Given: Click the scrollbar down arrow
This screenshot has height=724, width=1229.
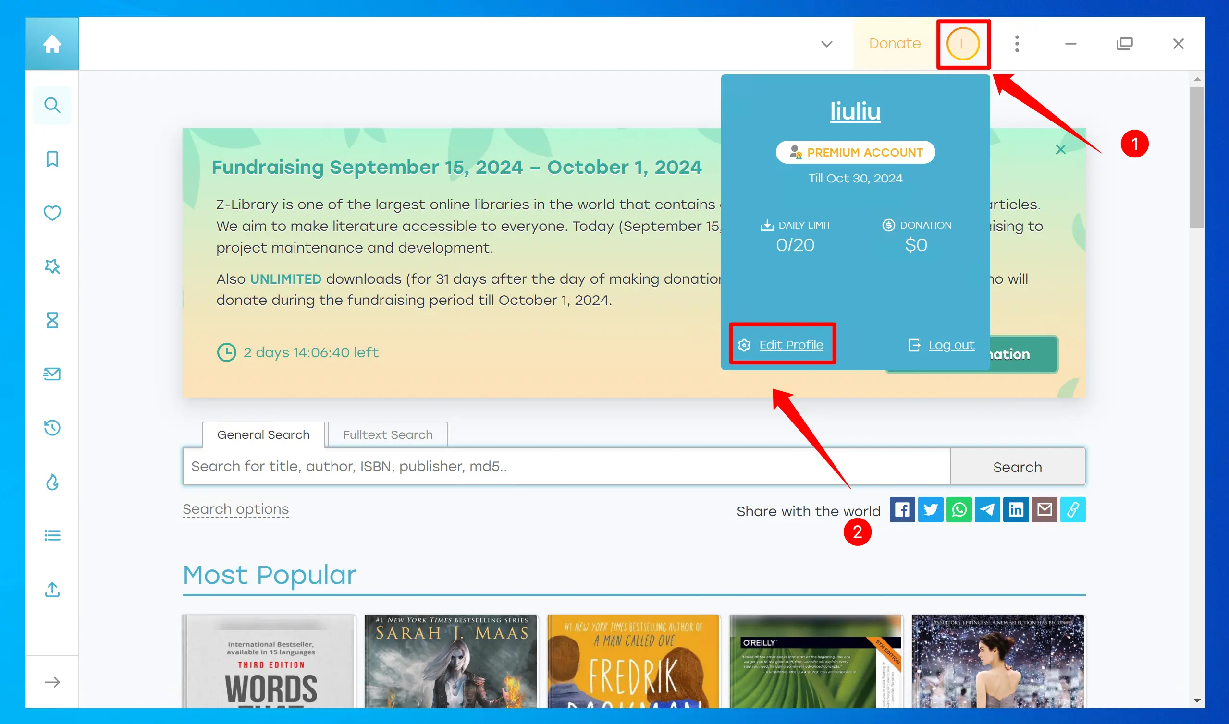Looking at the screenshot, I should tap(1197, 700).
